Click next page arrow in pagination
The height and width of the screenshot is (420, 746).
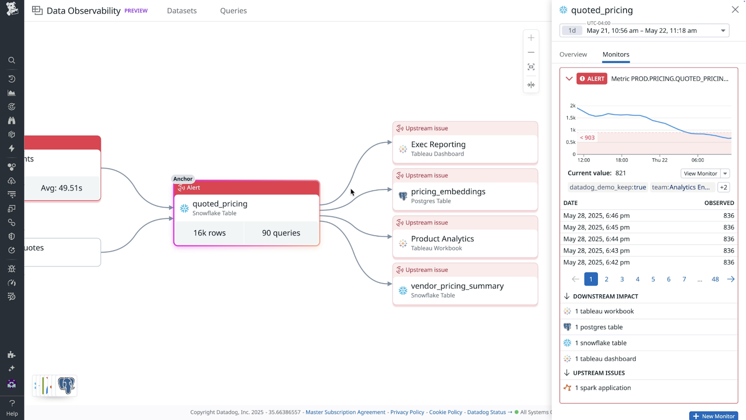pyautogui.click(x=731, y=279)
